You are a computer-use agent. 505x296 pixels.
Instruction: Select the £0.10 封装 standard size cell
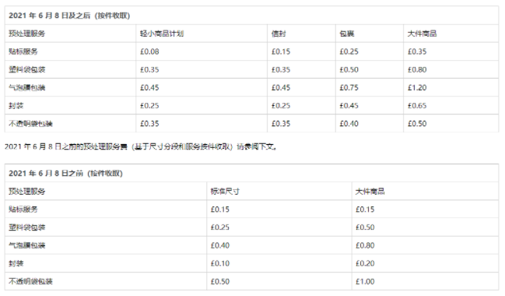[220, 264]
